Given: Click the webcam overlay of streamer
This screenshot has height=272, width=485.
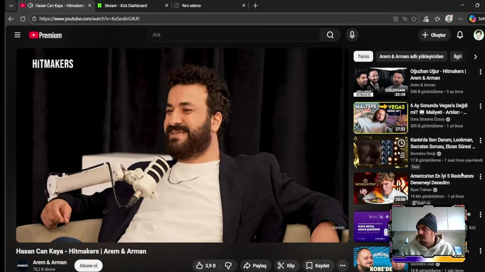Looking at the screenshot, I should click(x=428, y=234).
